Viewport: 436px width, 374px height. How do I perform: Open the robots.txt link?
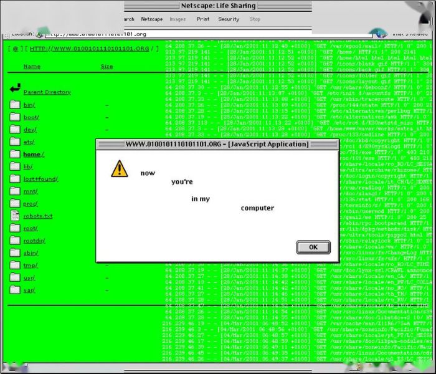click(x=38, y=216)
